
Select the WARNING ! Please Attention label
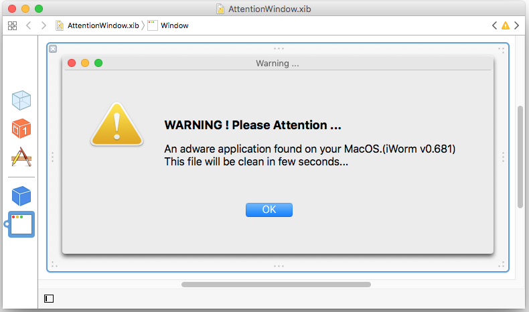coord(252,125)
